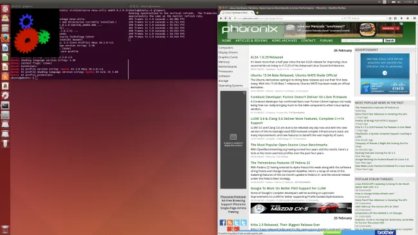
Task: Show Firefox bookmarks list
Action: click(395, 18)
